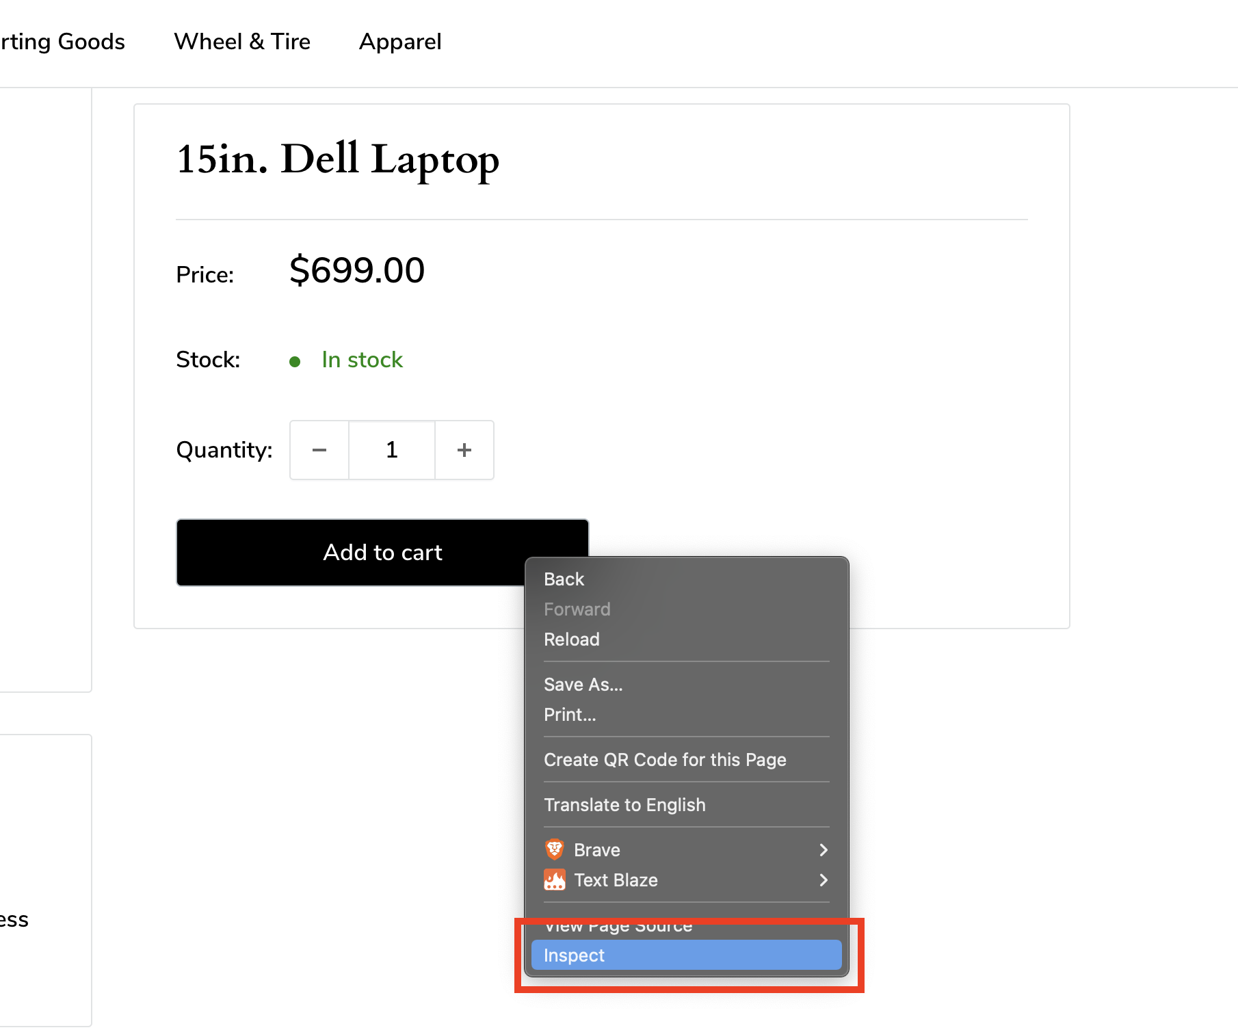Image resolution: width=1238 pixels, height=1030 pixels.
Task: Click the In stock status text
Action: click(x=362, y=360)
